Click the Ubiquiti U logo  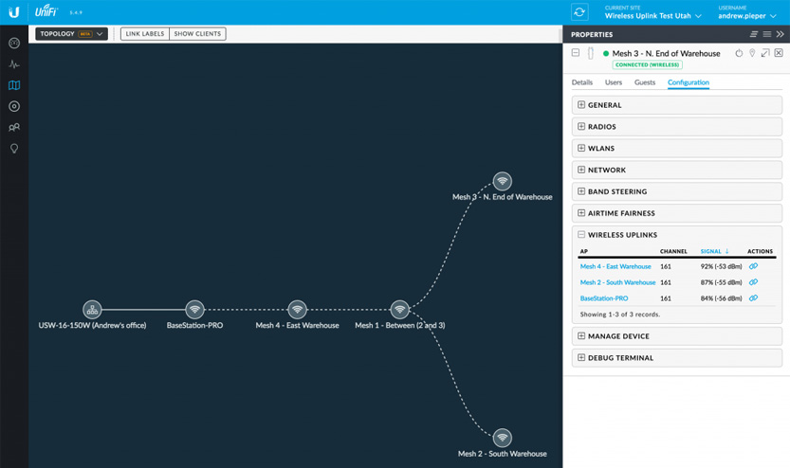14,12
